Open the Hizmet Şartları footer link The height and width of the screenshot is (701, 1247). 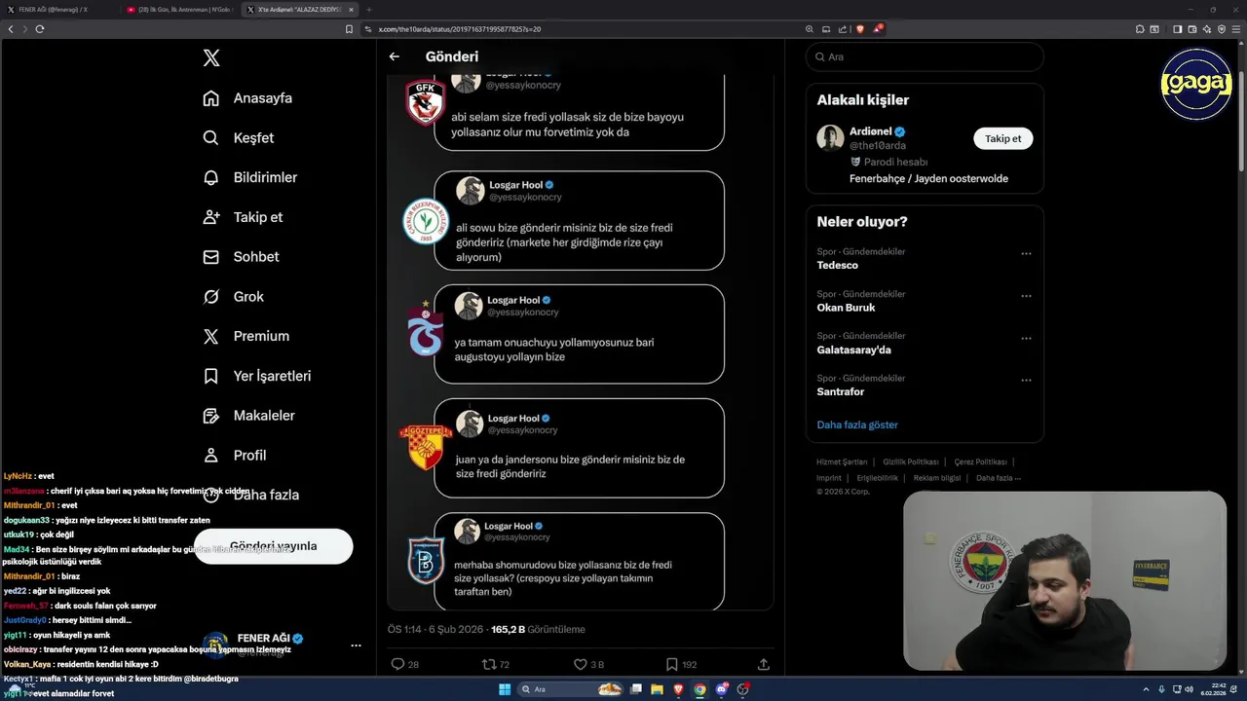click(x=842, y=462)
